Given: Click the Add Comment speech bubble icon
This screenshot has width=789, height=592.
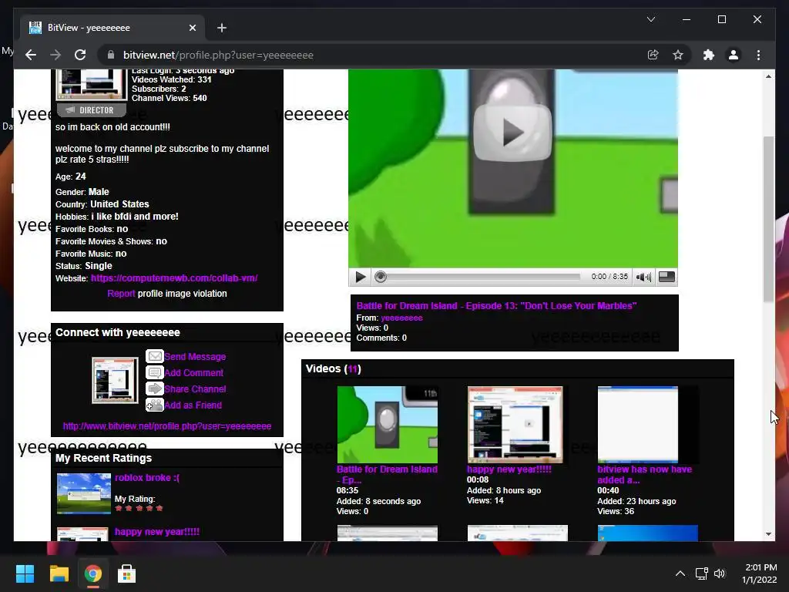Looking at the screenshot, I should point(154,372).
